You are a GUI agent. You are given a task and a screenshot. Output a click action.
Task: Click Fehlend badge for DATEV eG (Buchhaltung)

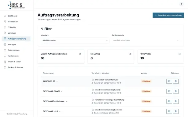tap(146, 101)
